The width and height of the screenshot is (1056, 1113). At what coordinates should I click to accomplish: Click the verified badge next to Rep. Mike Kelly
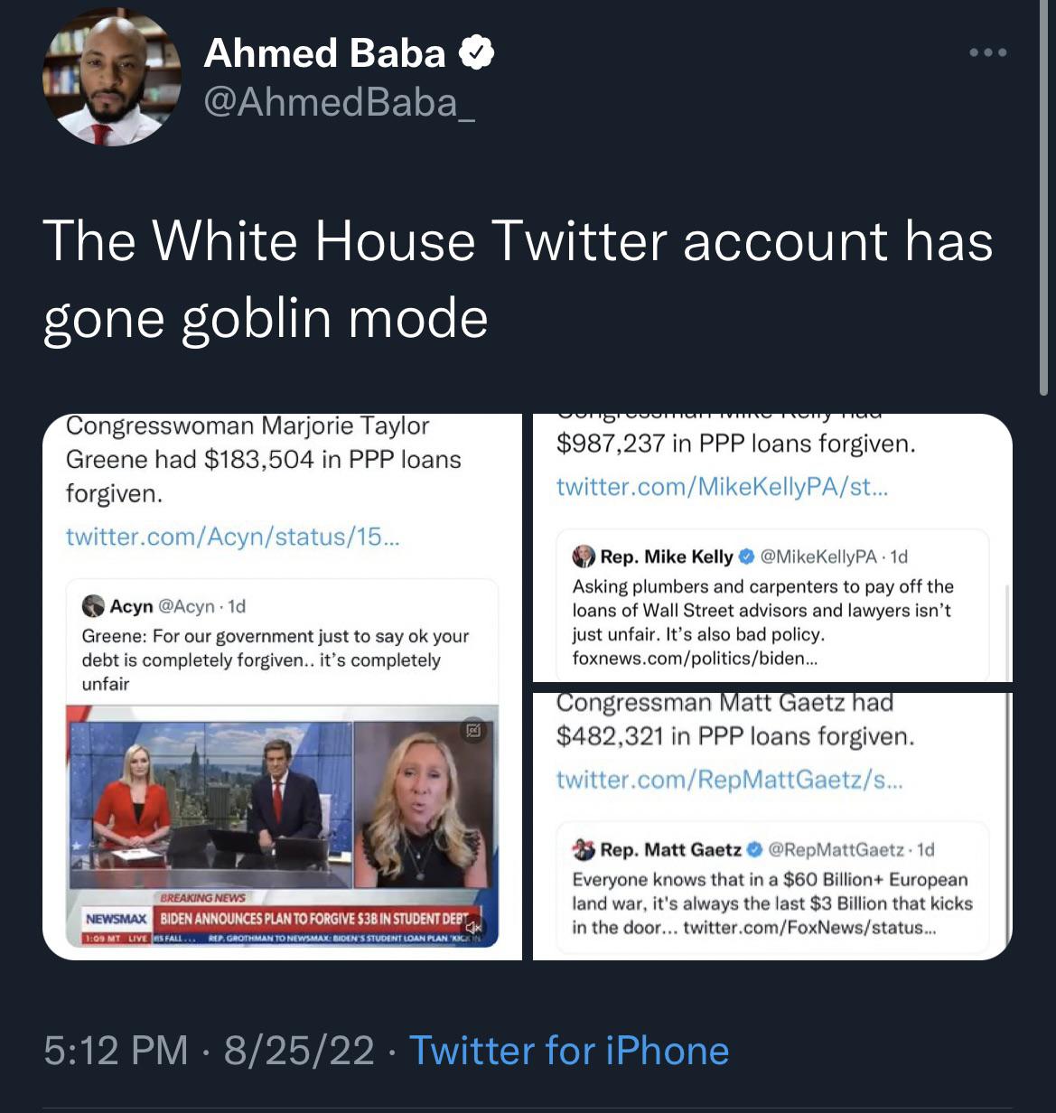pyautogui.click(x=747, y=556)
